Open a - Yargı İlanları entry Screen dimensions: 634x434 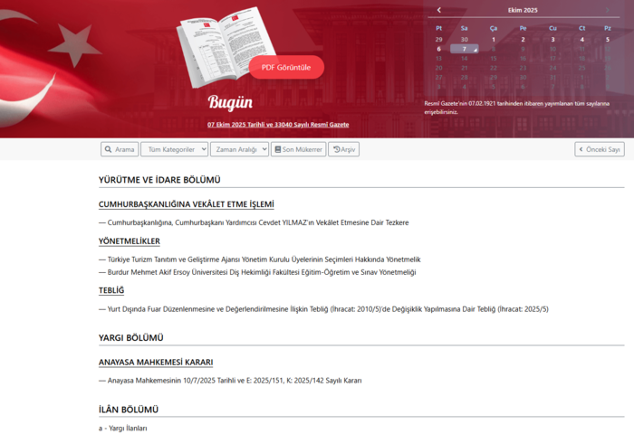[123, 429]
